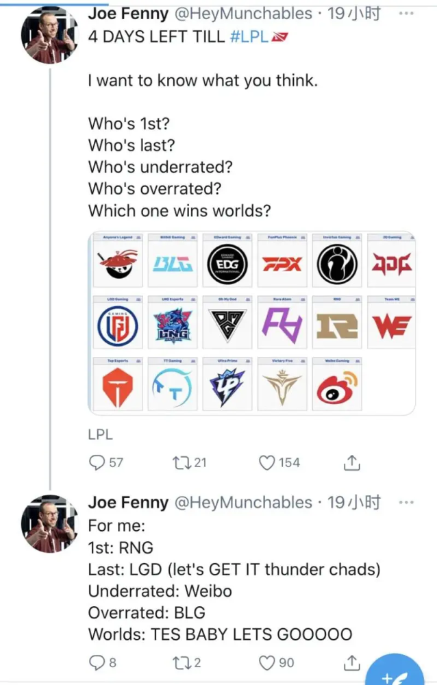
Task: Retweet the 'For me' prediction tweet
Action: pos(179,662)
